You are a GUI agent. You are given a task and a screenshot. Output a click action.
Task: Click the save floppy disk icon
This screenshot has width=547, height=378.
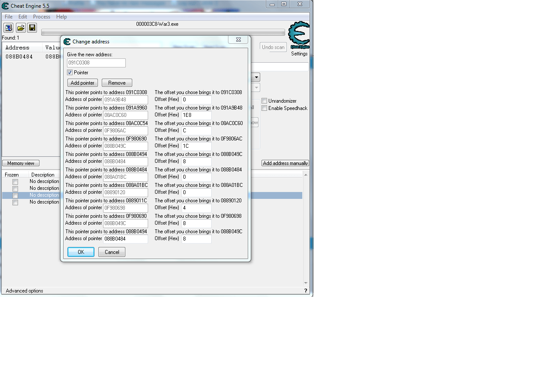point(32,28)
